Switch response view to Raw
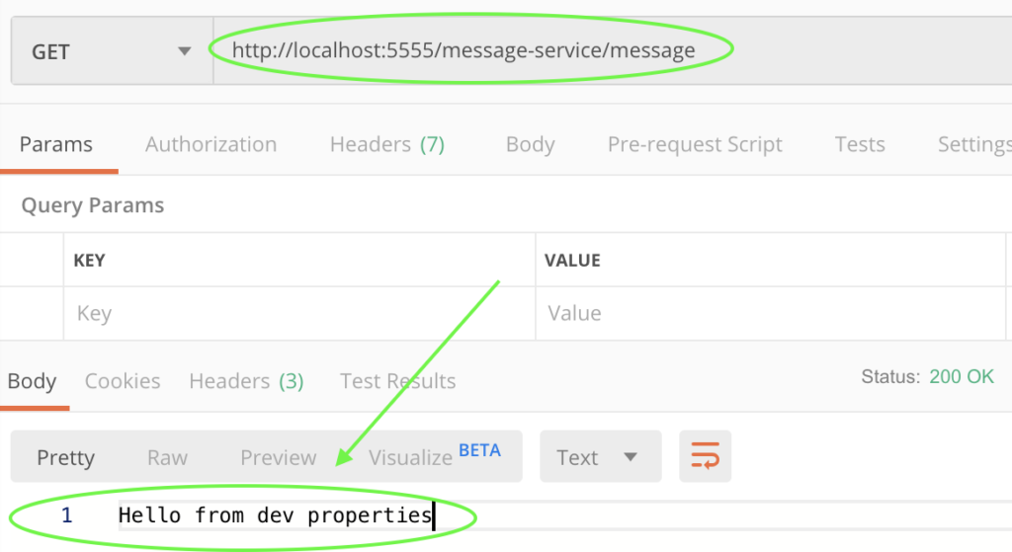The image size is (1012, 552). point(167,457)
